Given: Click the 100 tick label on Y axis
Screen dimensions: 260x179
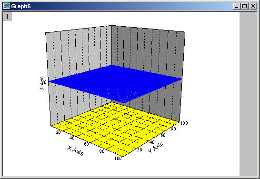Looking at the screenshot, I should [184, 123].
